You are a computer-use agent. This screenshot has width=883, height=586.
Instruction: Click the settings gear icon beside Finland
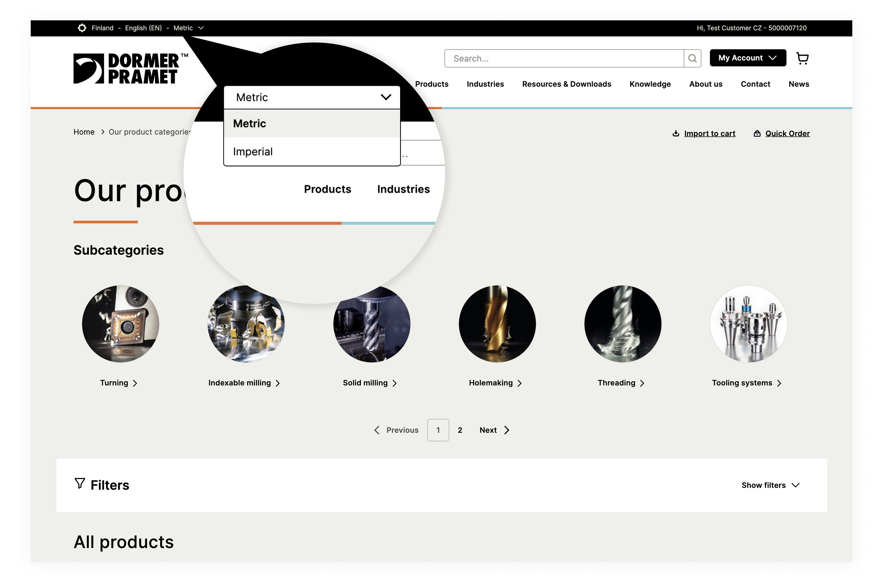click(82, 28)
